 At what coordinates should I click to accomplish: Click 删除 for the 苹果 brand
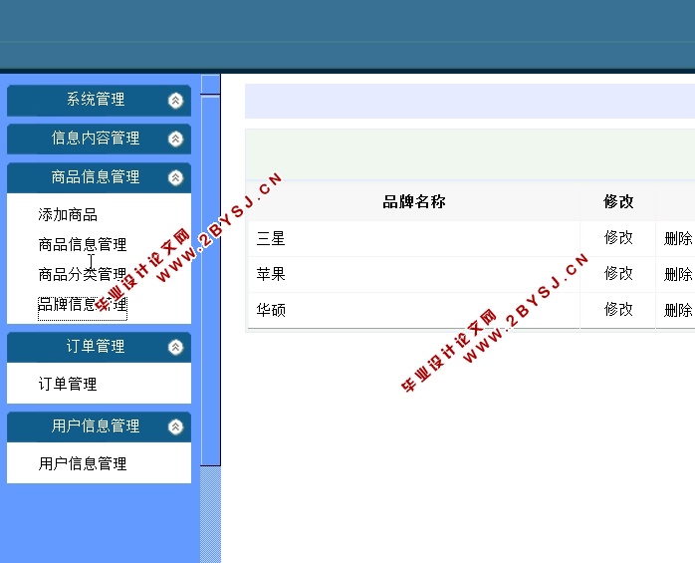[678, 274]
